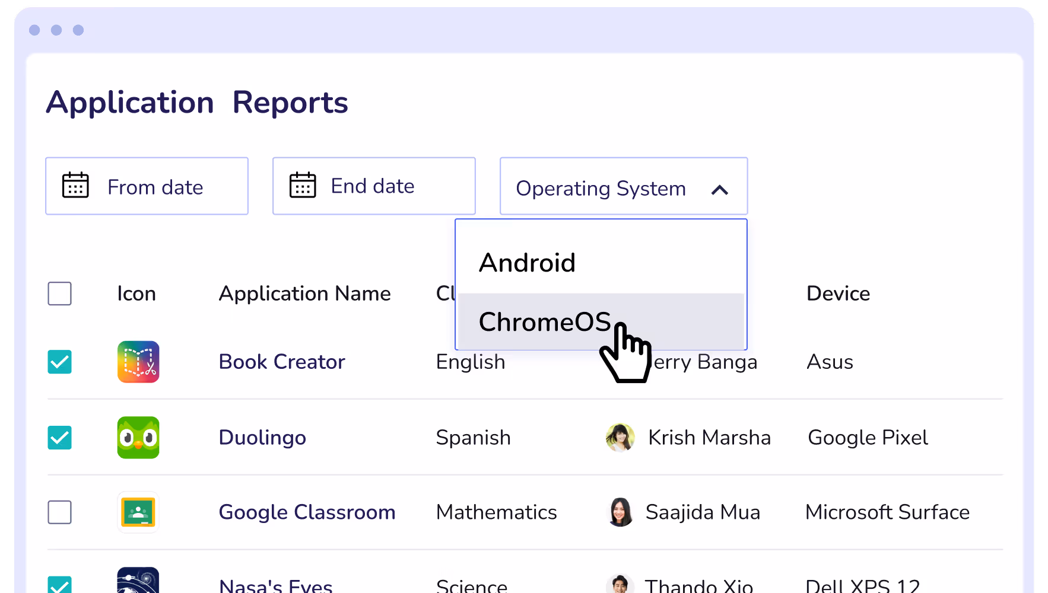Image resolution: width=1048 pixels, height=593 pixels.
Task: Click the chevron arrow on Operating System
Action: pos(720,190)
